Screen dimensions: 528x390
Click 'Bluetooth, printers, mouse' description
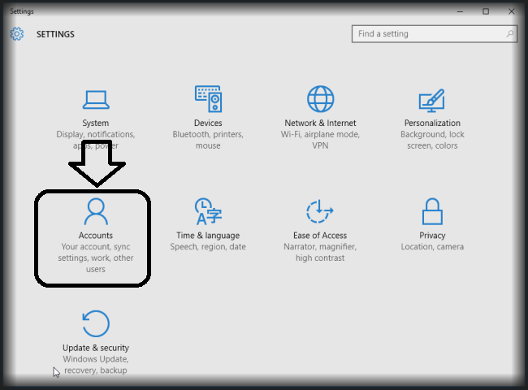point(208,140)
